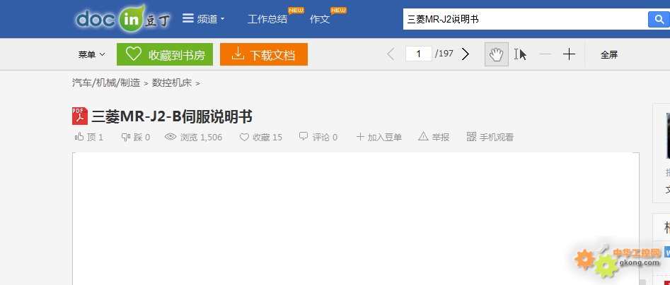The height and width of the screenshot is (285, 670).
Task: Go to previous page arrow
Action: tap(390, 54)
